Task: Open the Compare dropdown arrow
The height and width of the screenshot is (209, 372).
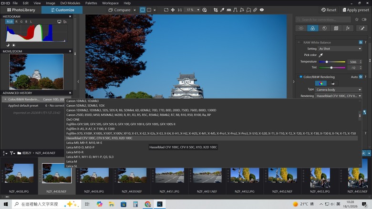Action: point(134,10)
